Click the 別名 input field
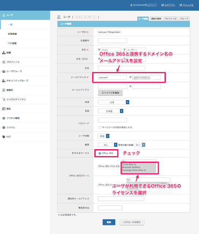Viewport: 199px width, 234px height. (121, 68)
